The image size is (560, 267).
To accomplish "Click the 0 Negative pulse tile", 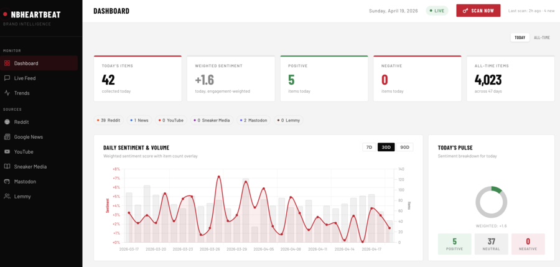I will click(x=528, y=244).
